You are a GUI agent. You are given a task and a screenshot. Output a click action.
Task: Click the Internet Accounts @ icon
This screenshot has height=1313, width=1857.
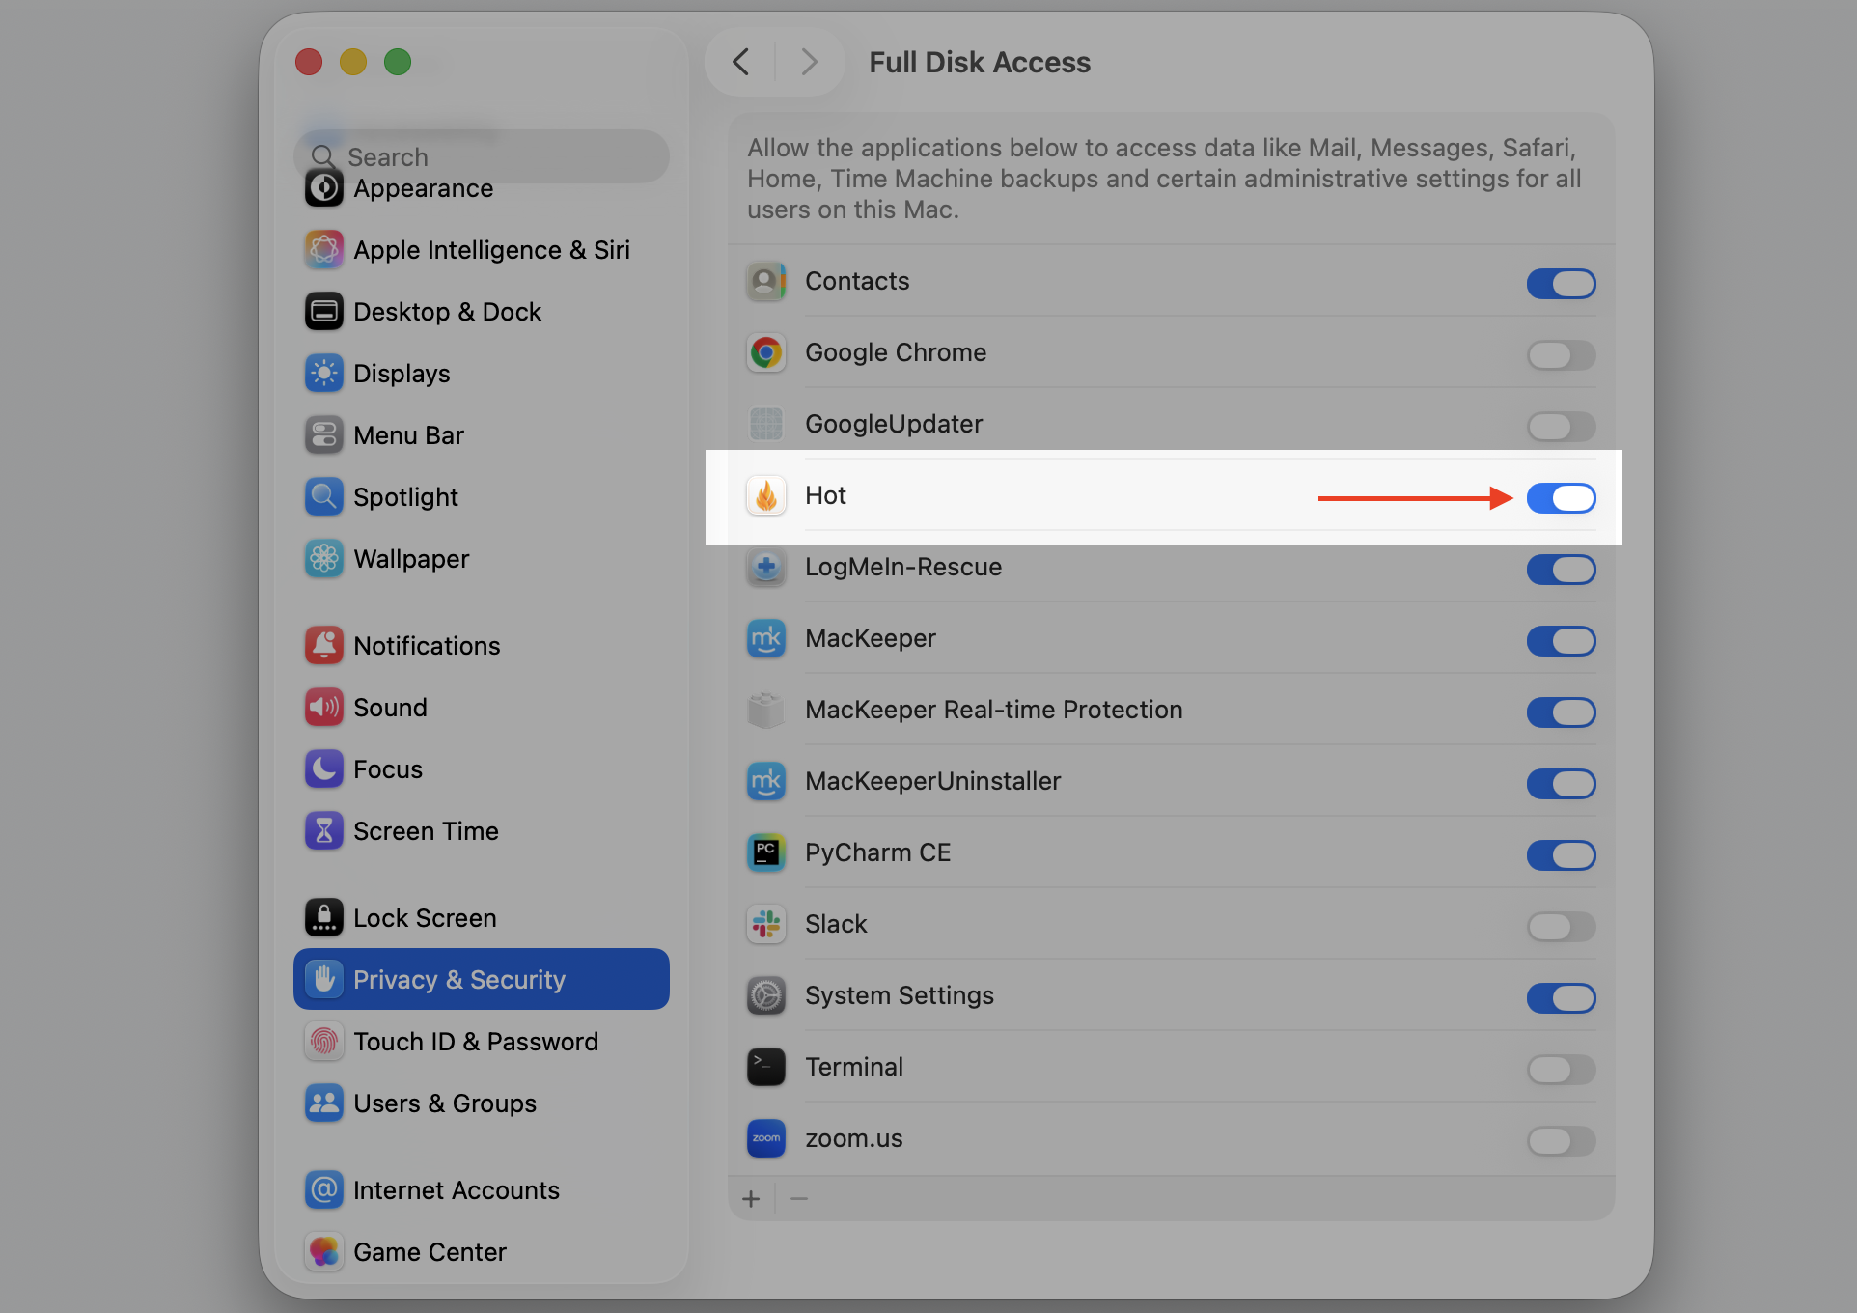coord(324,1190)
